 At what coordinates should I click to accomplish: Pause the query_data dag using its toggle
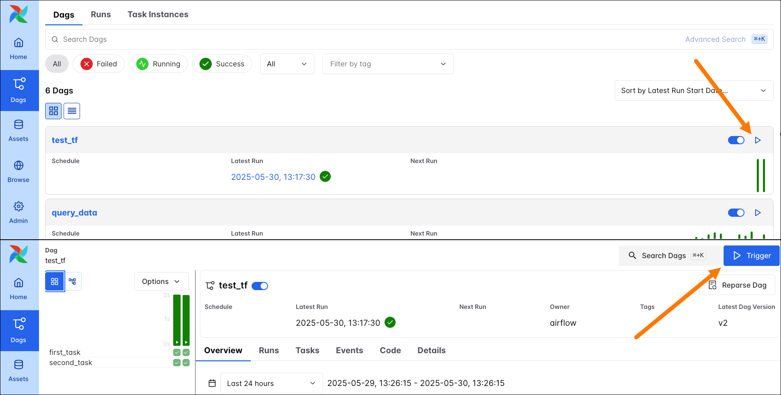tap(736, 213)
